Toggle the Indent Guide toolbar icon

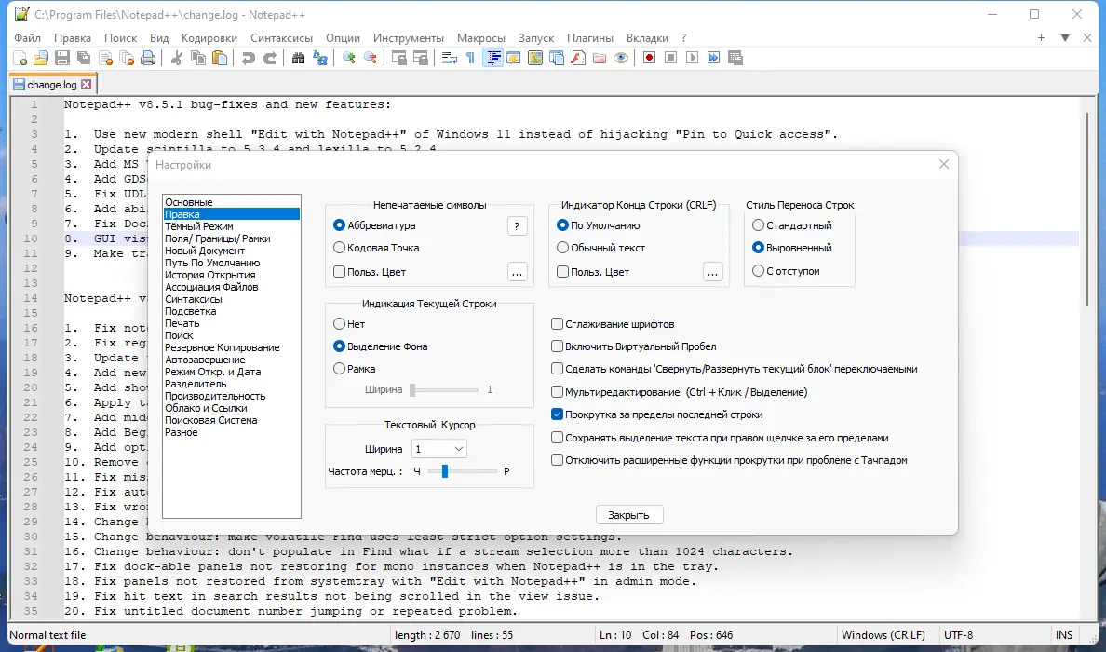point(492,58)
